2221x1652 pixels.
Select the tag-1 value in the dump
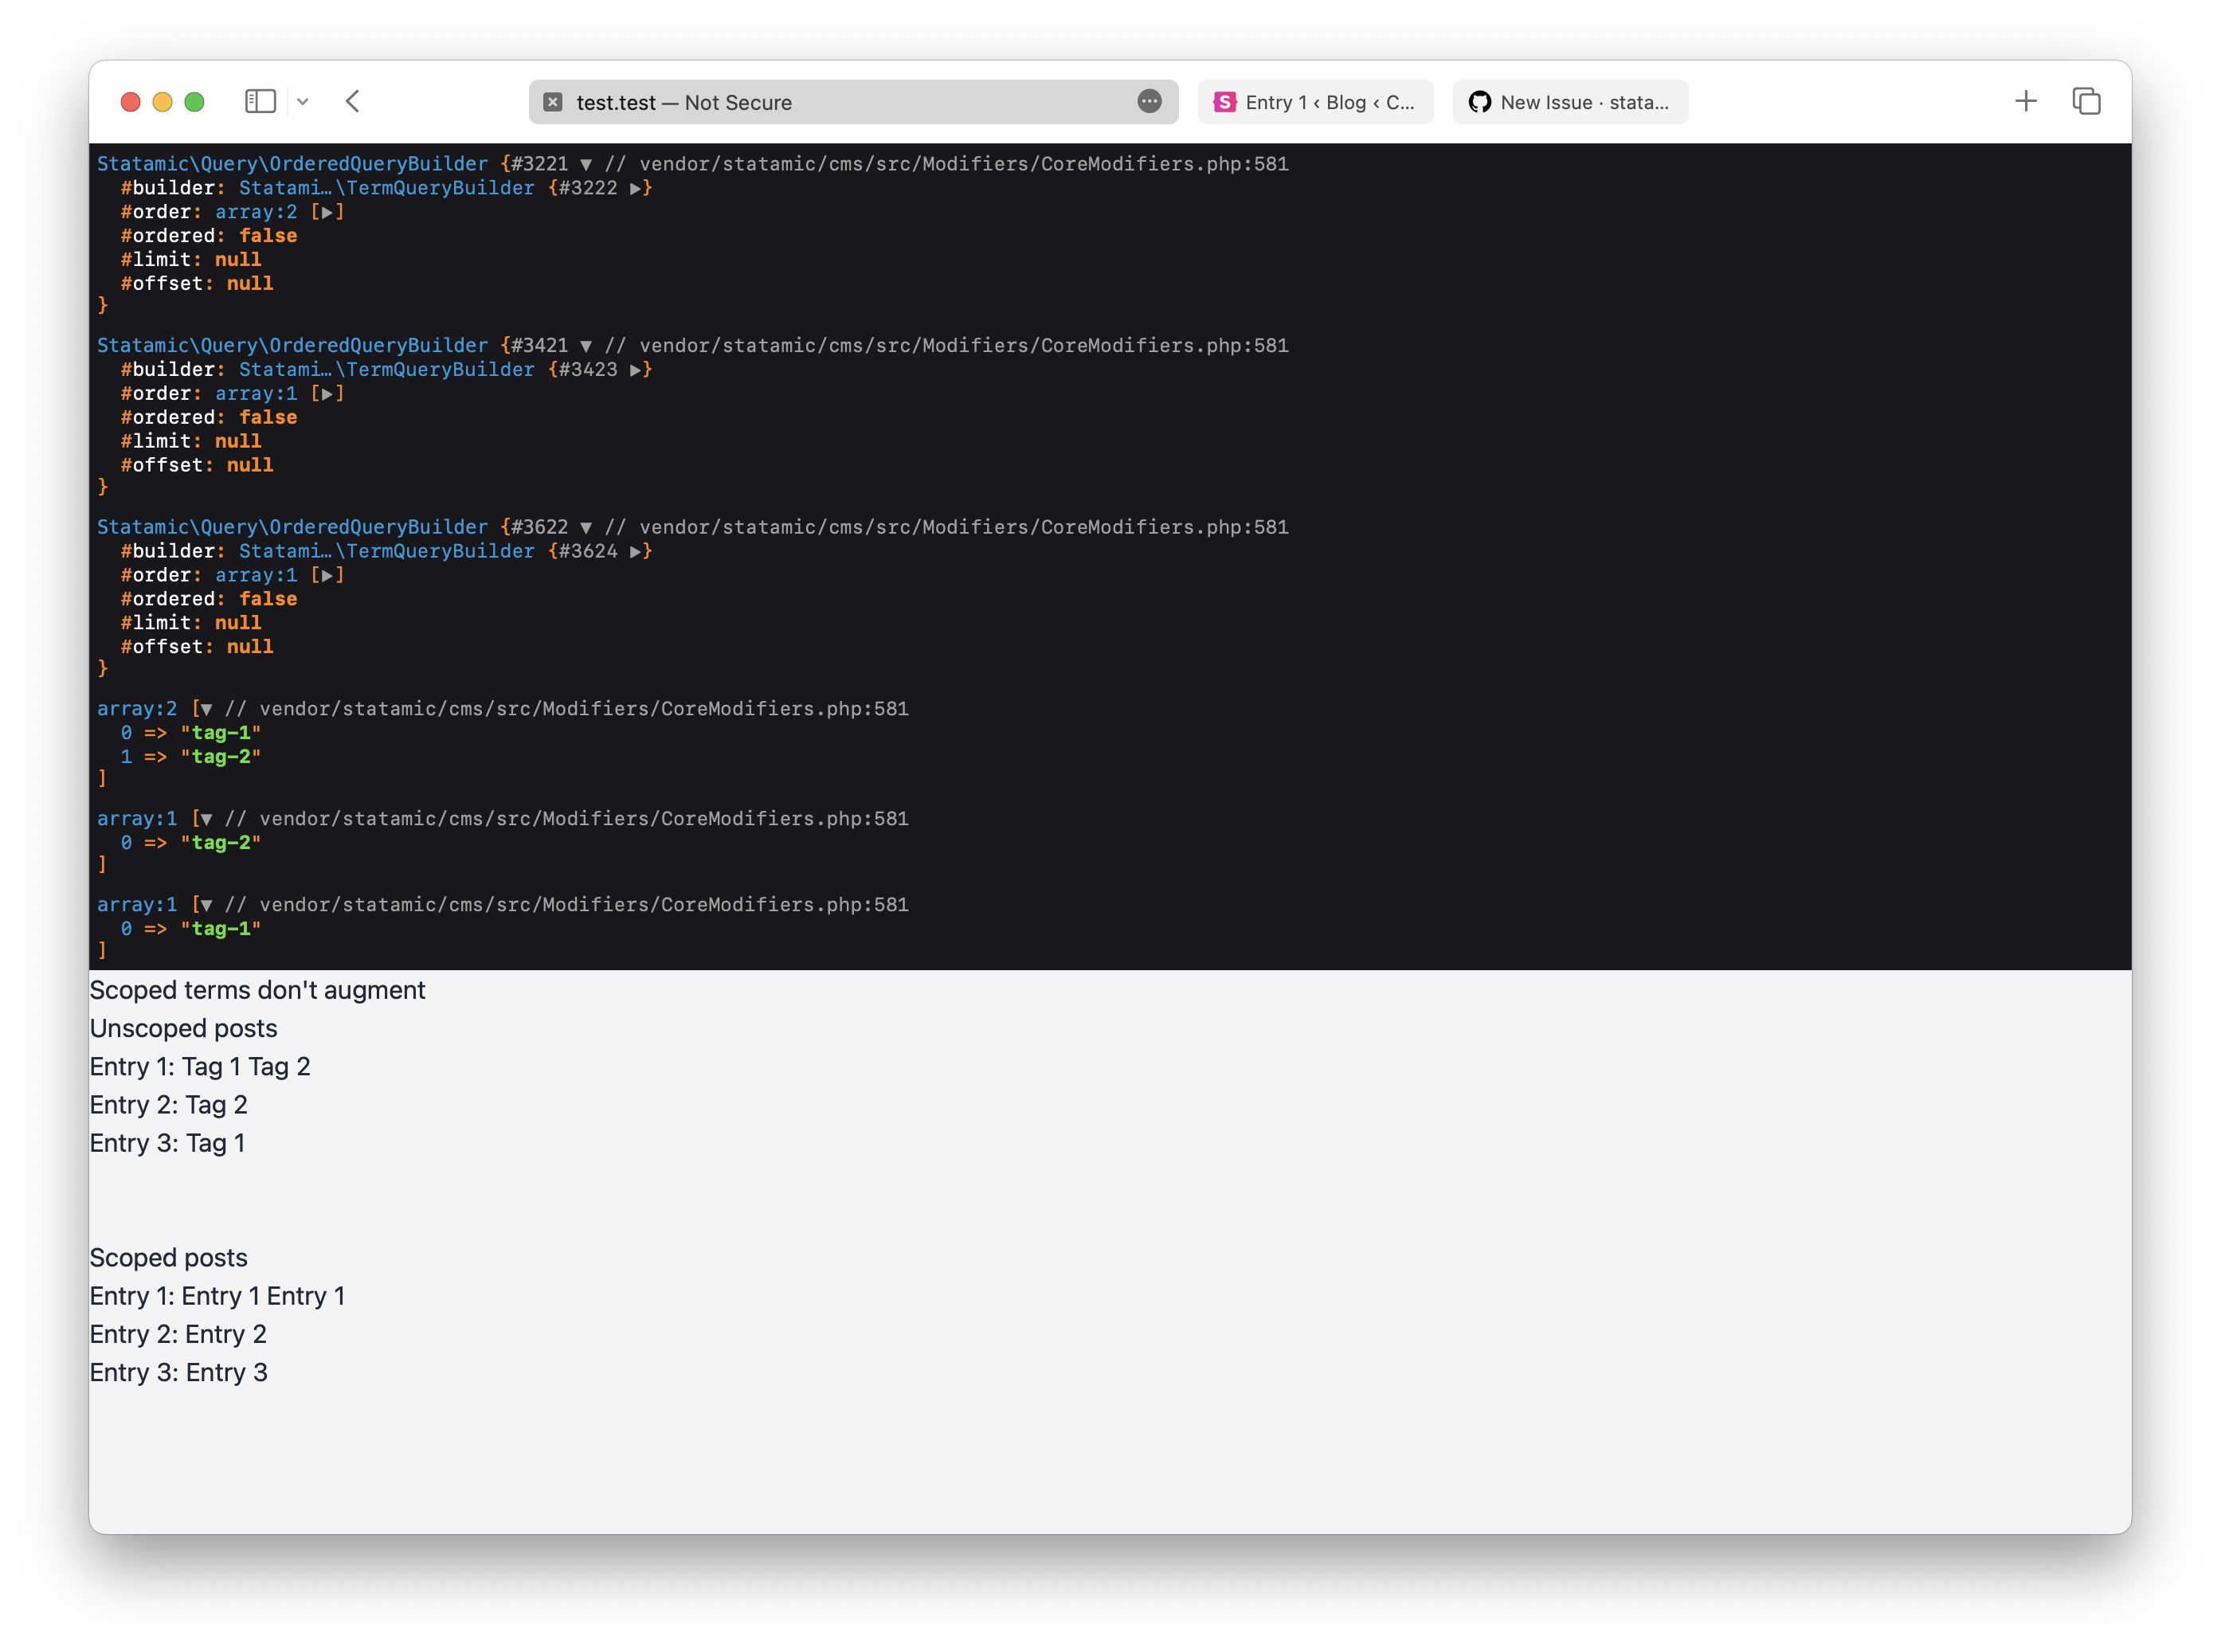tap(221, 732)
